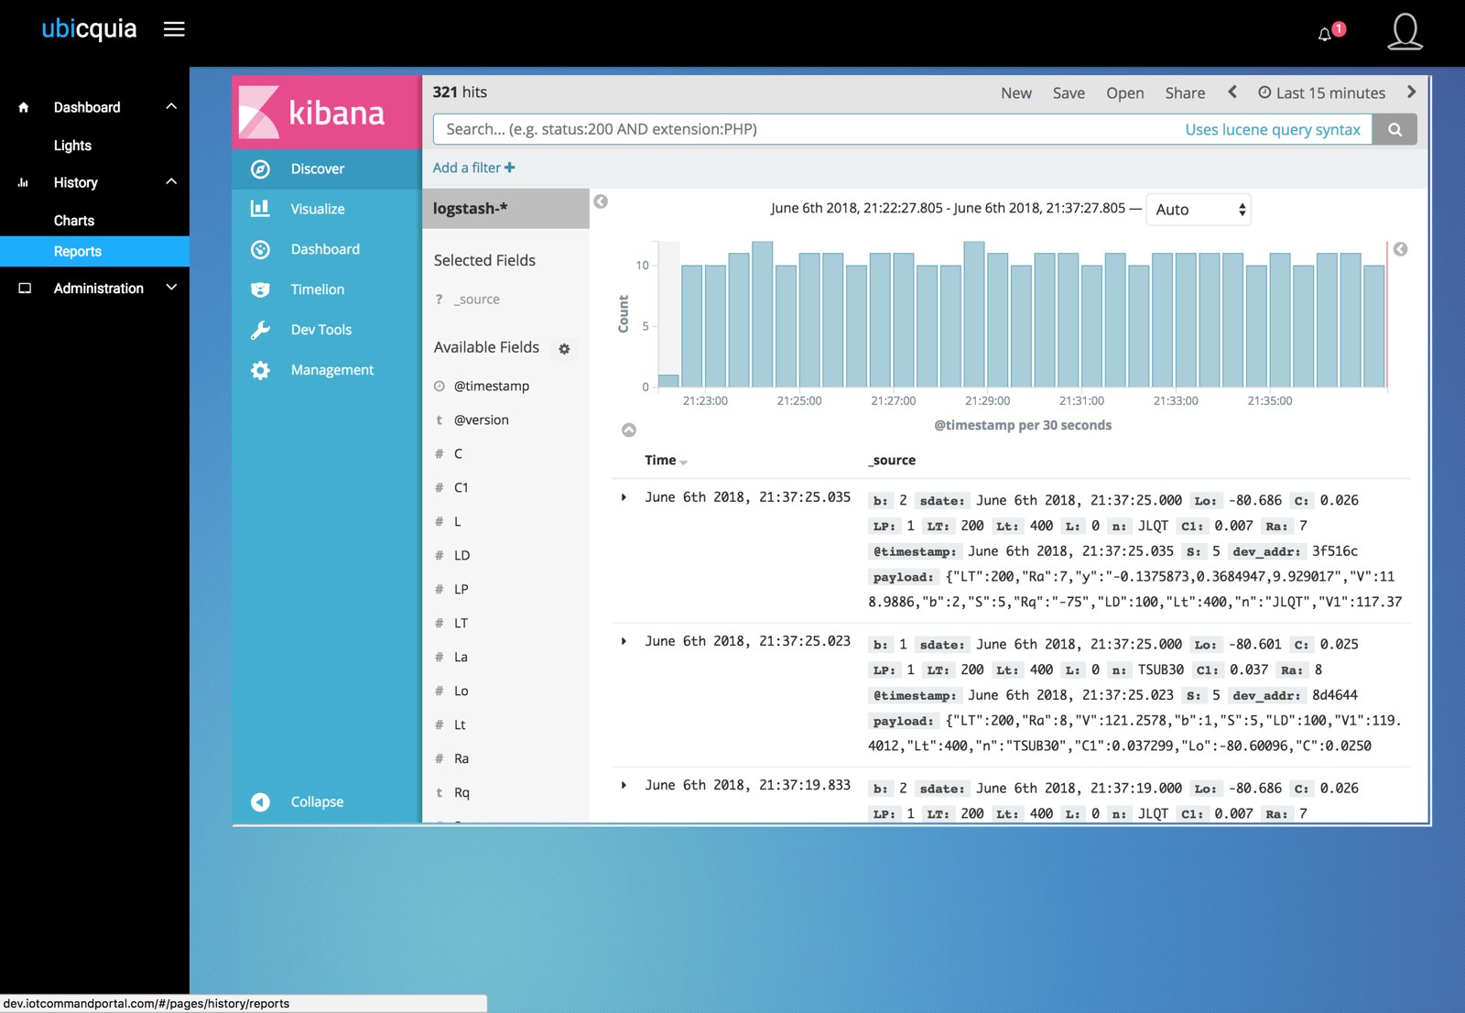Hide the histogram chart with the caret
The width and height of the screenshot is (1465, 1013).
coord(629,430)
